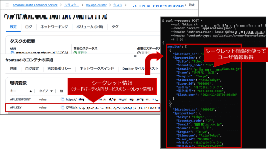Select the 詳細 container tab
268x149 pixels.
[13, 69]
